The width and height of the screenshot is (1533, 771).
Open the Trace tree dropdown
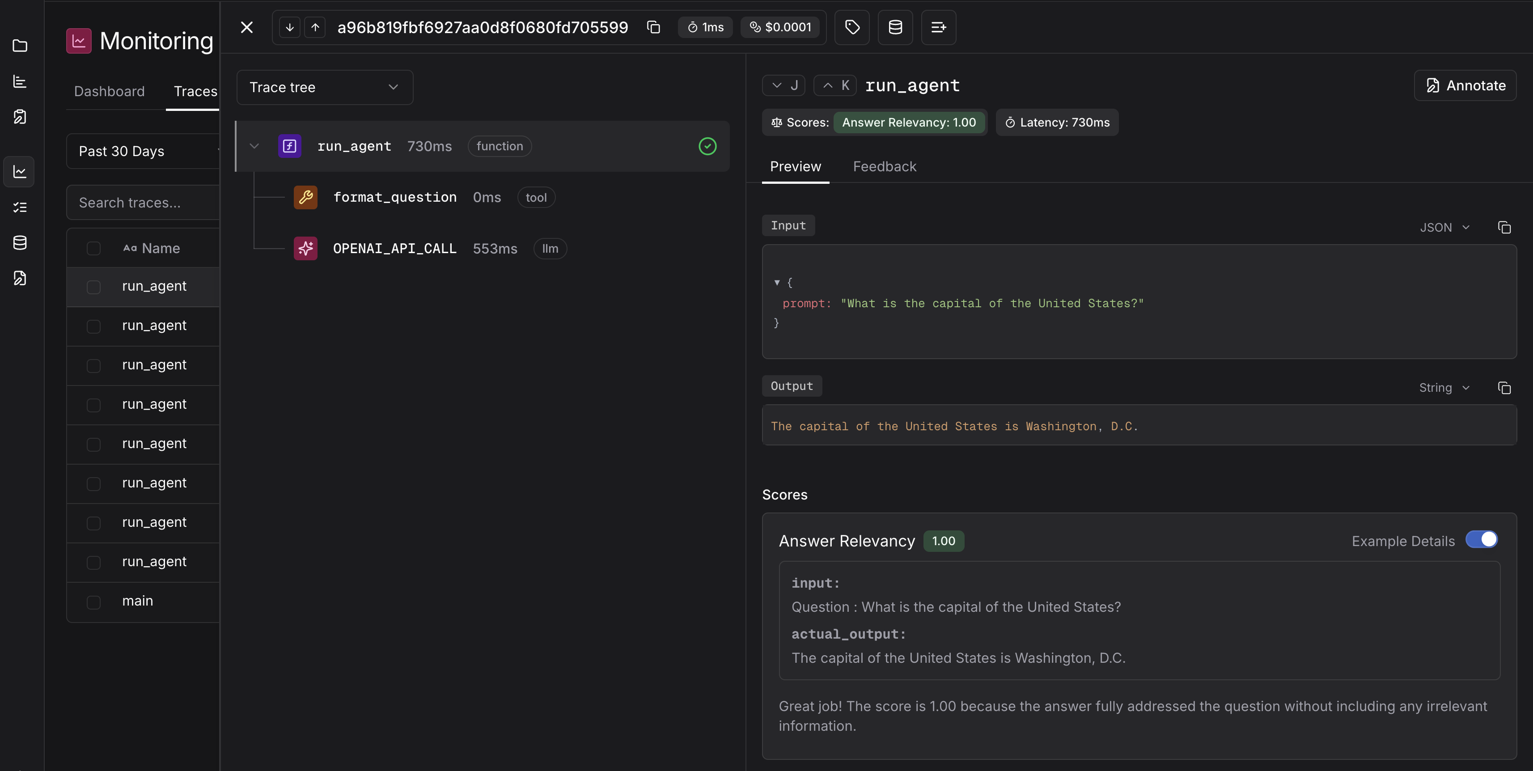point(324,88)
